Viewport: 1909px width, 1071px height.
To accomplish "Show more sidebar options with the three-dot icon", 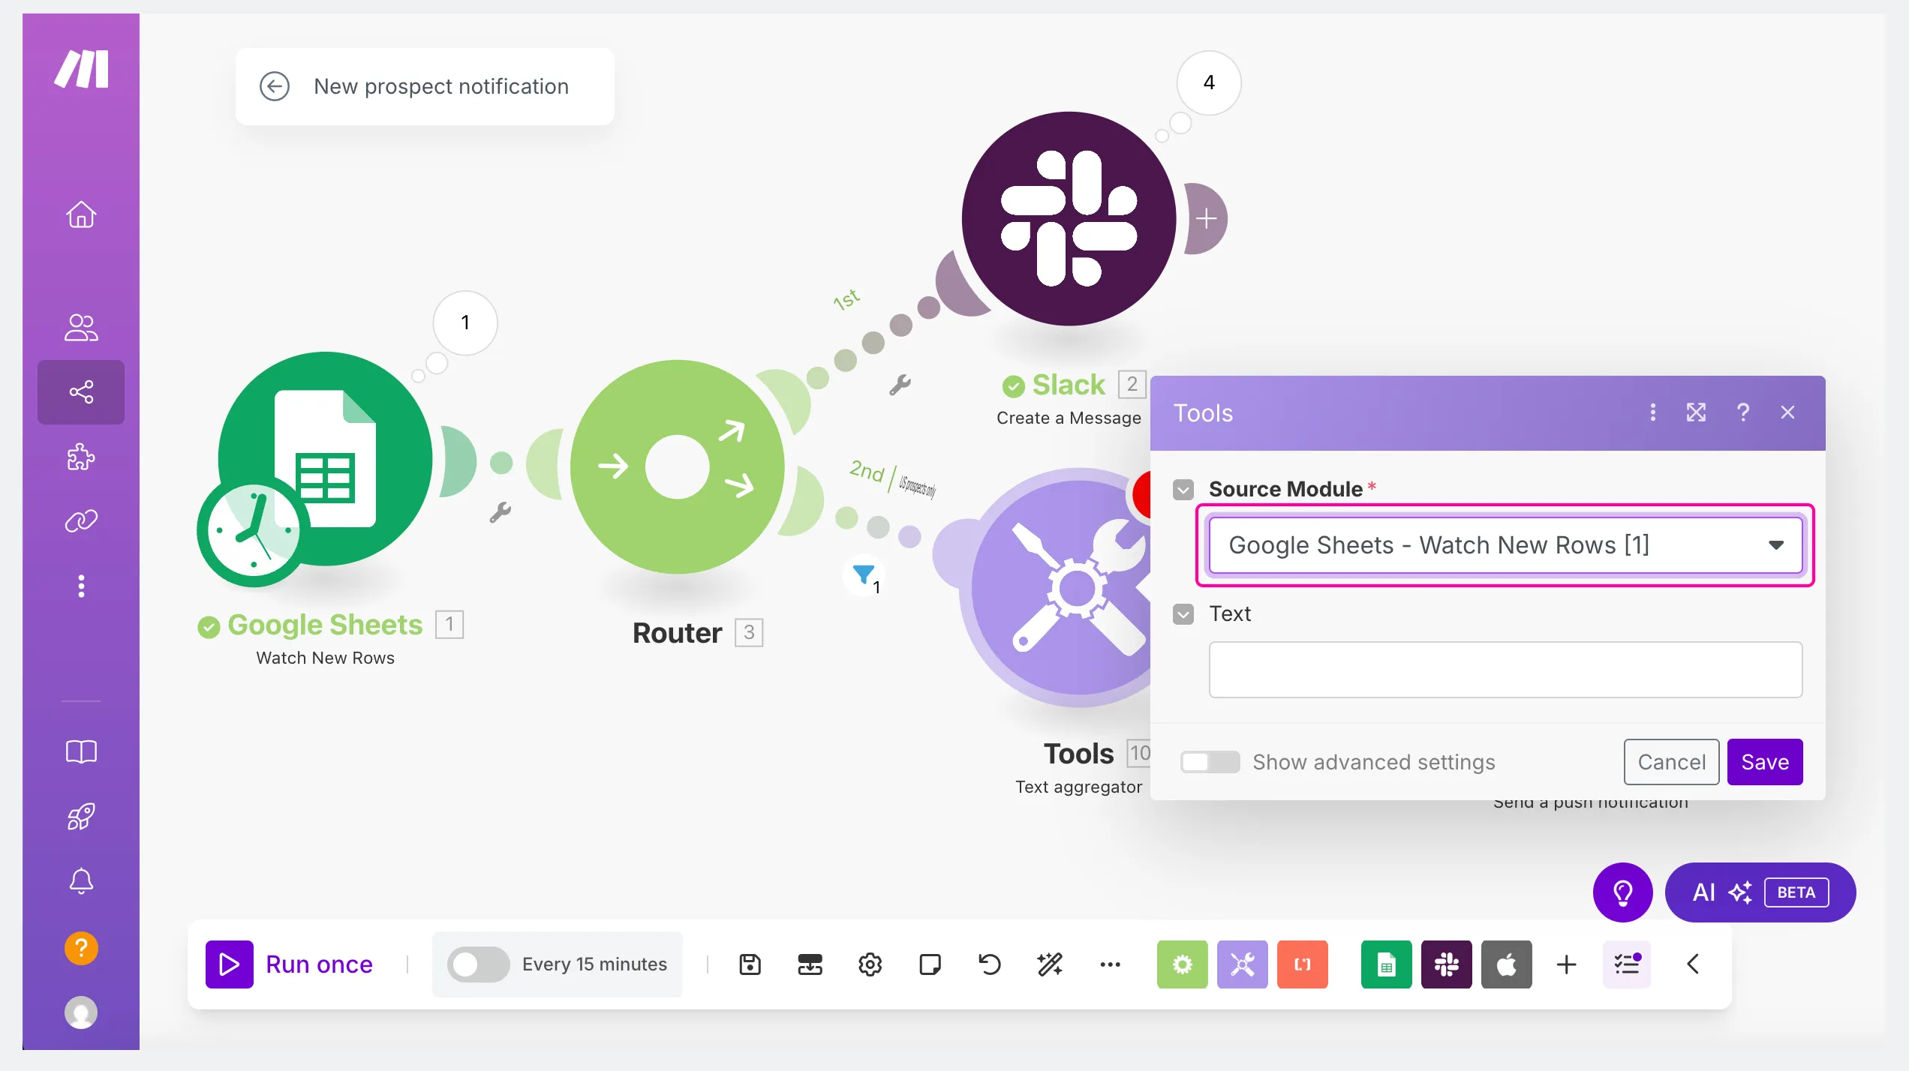I will [81, 586].
